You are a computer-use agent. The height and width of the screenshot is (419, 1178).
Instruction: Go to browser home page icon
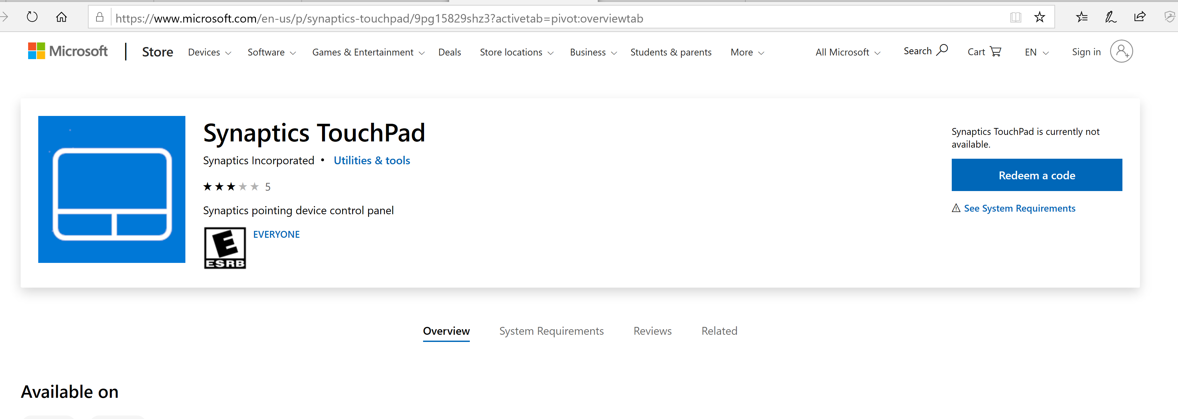61,17
